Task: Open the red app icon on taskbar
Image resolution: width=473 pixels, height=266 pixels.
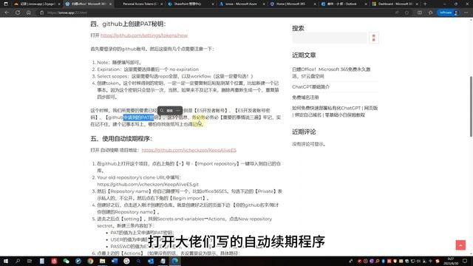Action: click(54, 261)
